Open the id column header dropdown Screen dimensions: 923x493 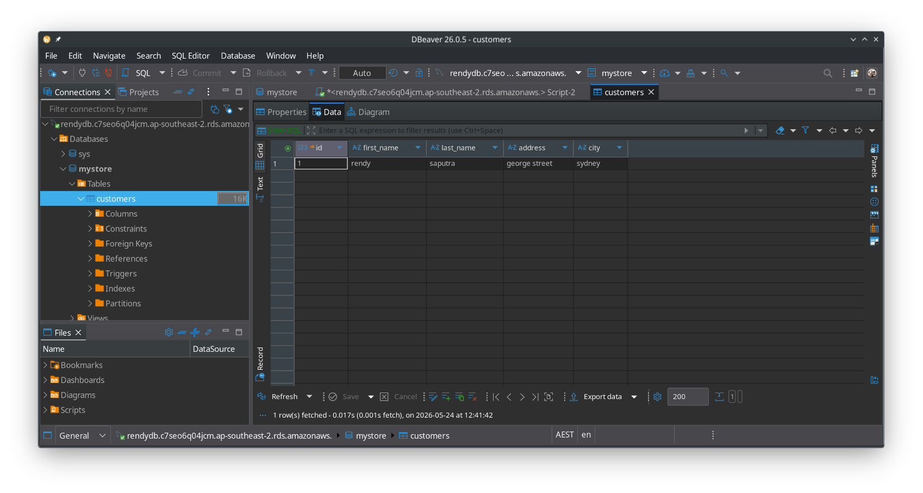(340, 148)
